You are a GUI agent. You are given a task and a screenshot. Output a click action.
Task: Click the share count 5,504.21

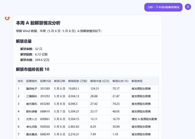click(x=73, y=111)
